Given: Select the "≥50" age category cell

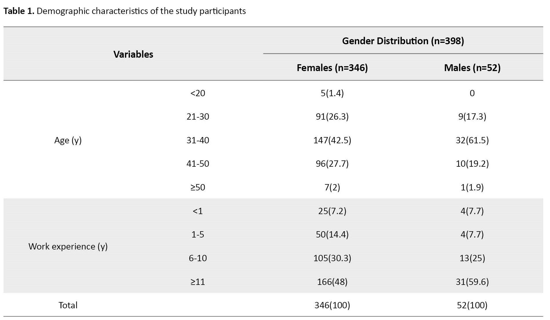Looking at the screenshot, I should tap(198, 187).
